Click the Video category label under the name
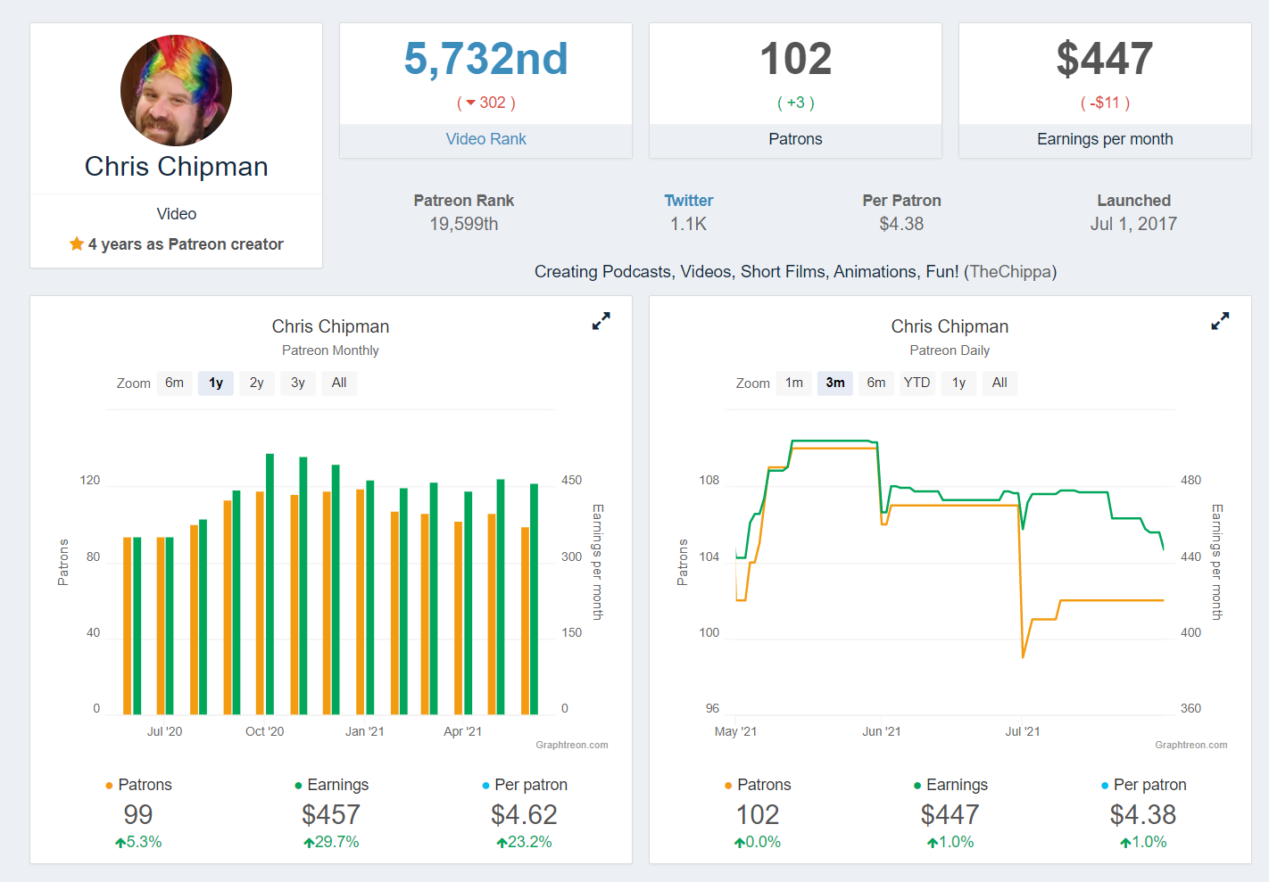This screenshot has height=882, width=1269. click(x=177, y=214)
